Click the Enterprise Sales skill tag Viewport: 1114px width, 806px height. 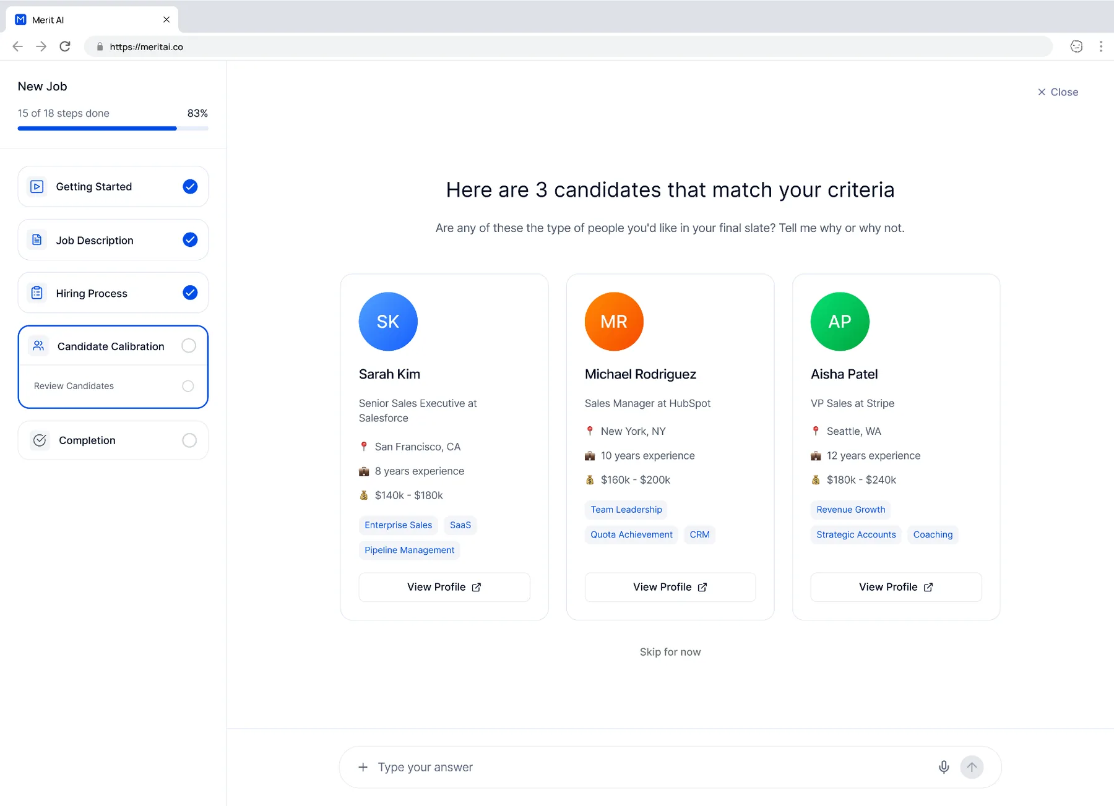tap(399, 525)
